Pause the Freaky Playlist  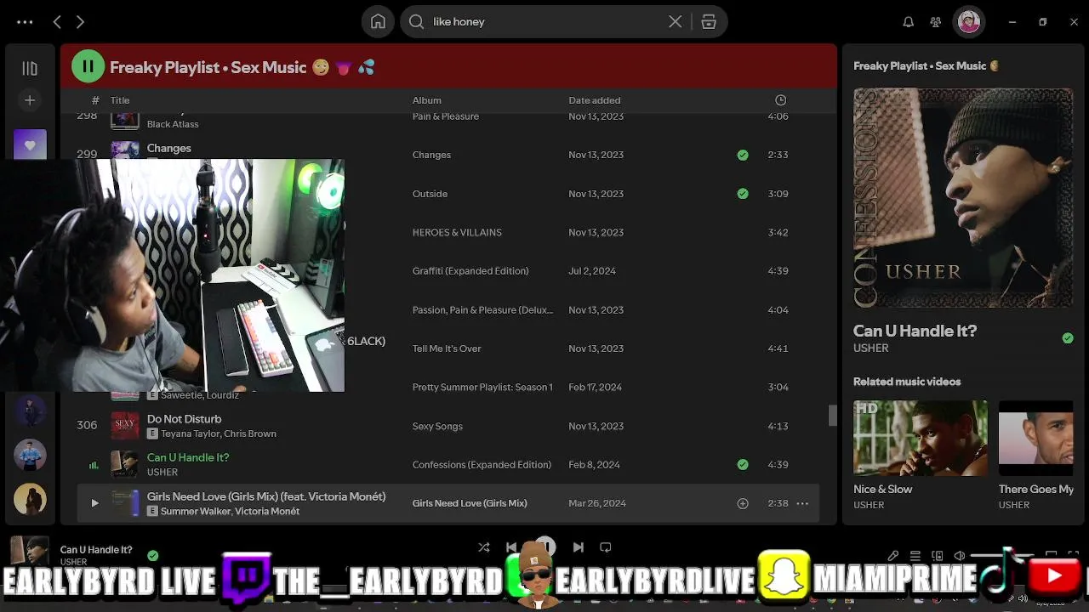[88, 66]
